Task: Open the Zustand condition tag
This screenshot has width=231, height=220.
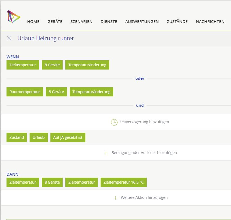Action: 17,137
